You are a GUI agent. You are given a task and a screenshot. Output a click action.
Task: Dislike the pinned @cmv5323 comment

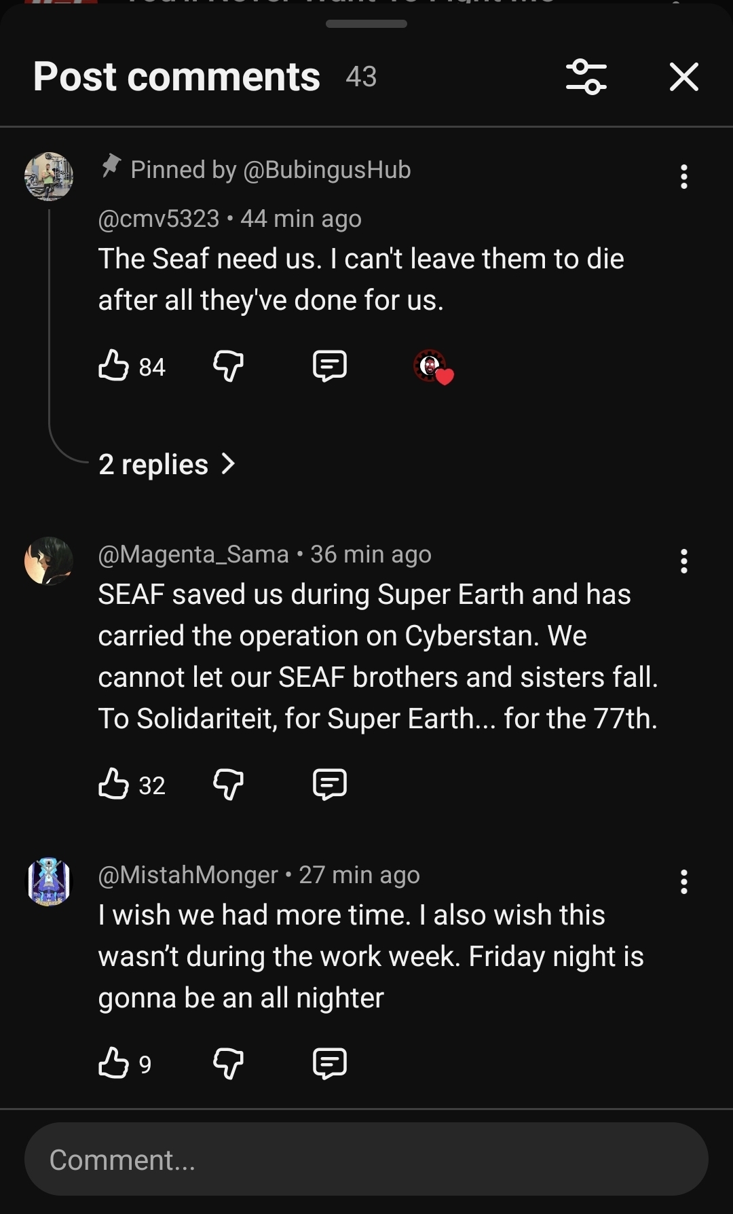[x=228, y=366]
